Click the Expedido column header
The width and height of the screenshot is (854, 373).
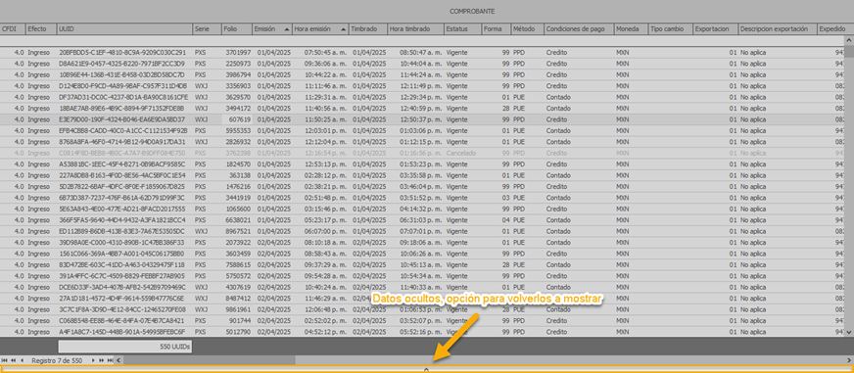[835, 28]
